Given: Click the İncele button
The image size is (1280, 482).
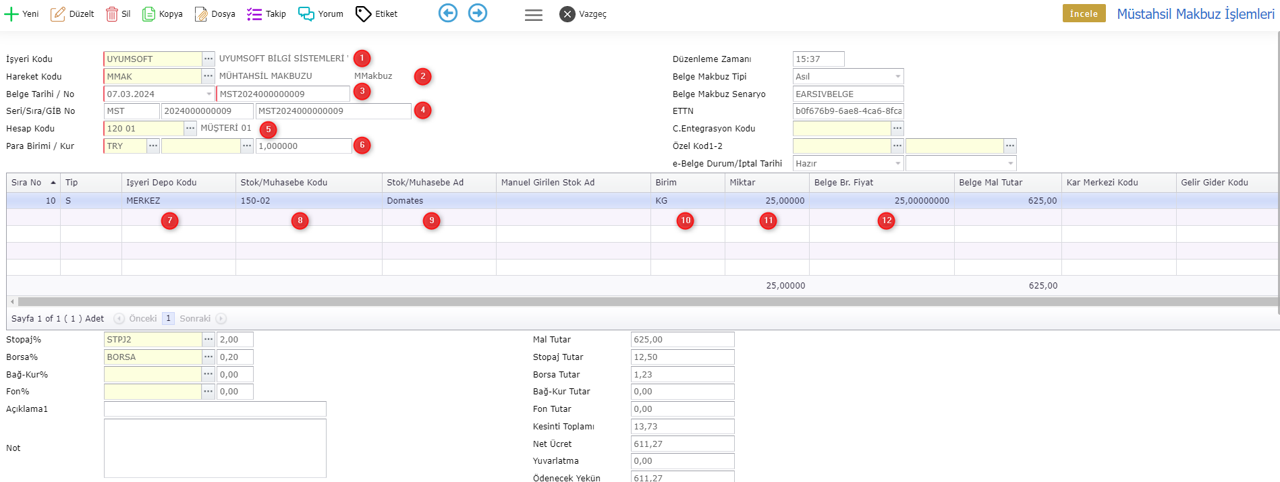Looking at the screenshot, I should (x=1084, y=13).
